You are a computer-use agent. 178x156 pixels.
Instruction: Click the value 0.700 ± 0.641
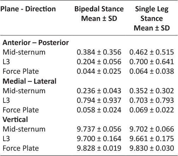click(152, 62)
